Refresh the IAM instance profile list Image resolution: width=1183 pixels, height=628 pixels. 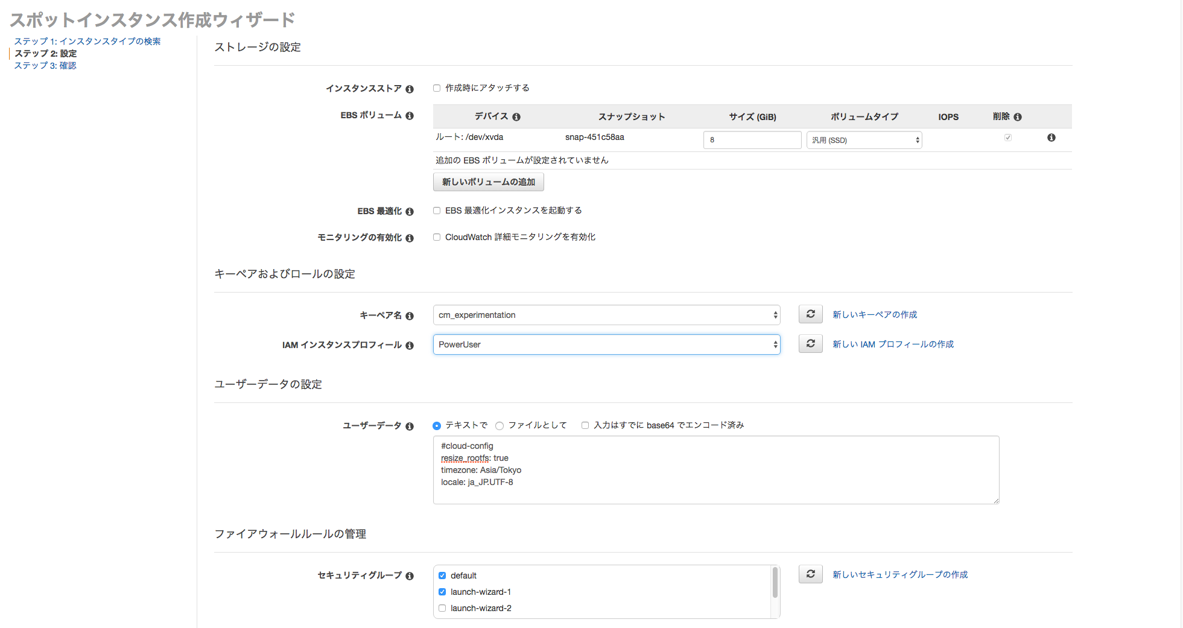(811, 344)
